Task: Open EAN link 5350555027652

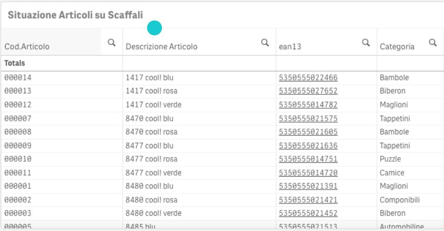Action: coord(308,91)
